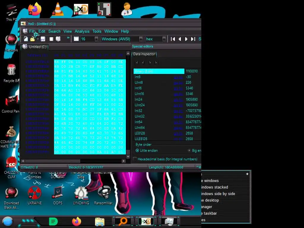Screen dimensions: 304x228
Task: Open the Search menu
Action: (54, 31)
